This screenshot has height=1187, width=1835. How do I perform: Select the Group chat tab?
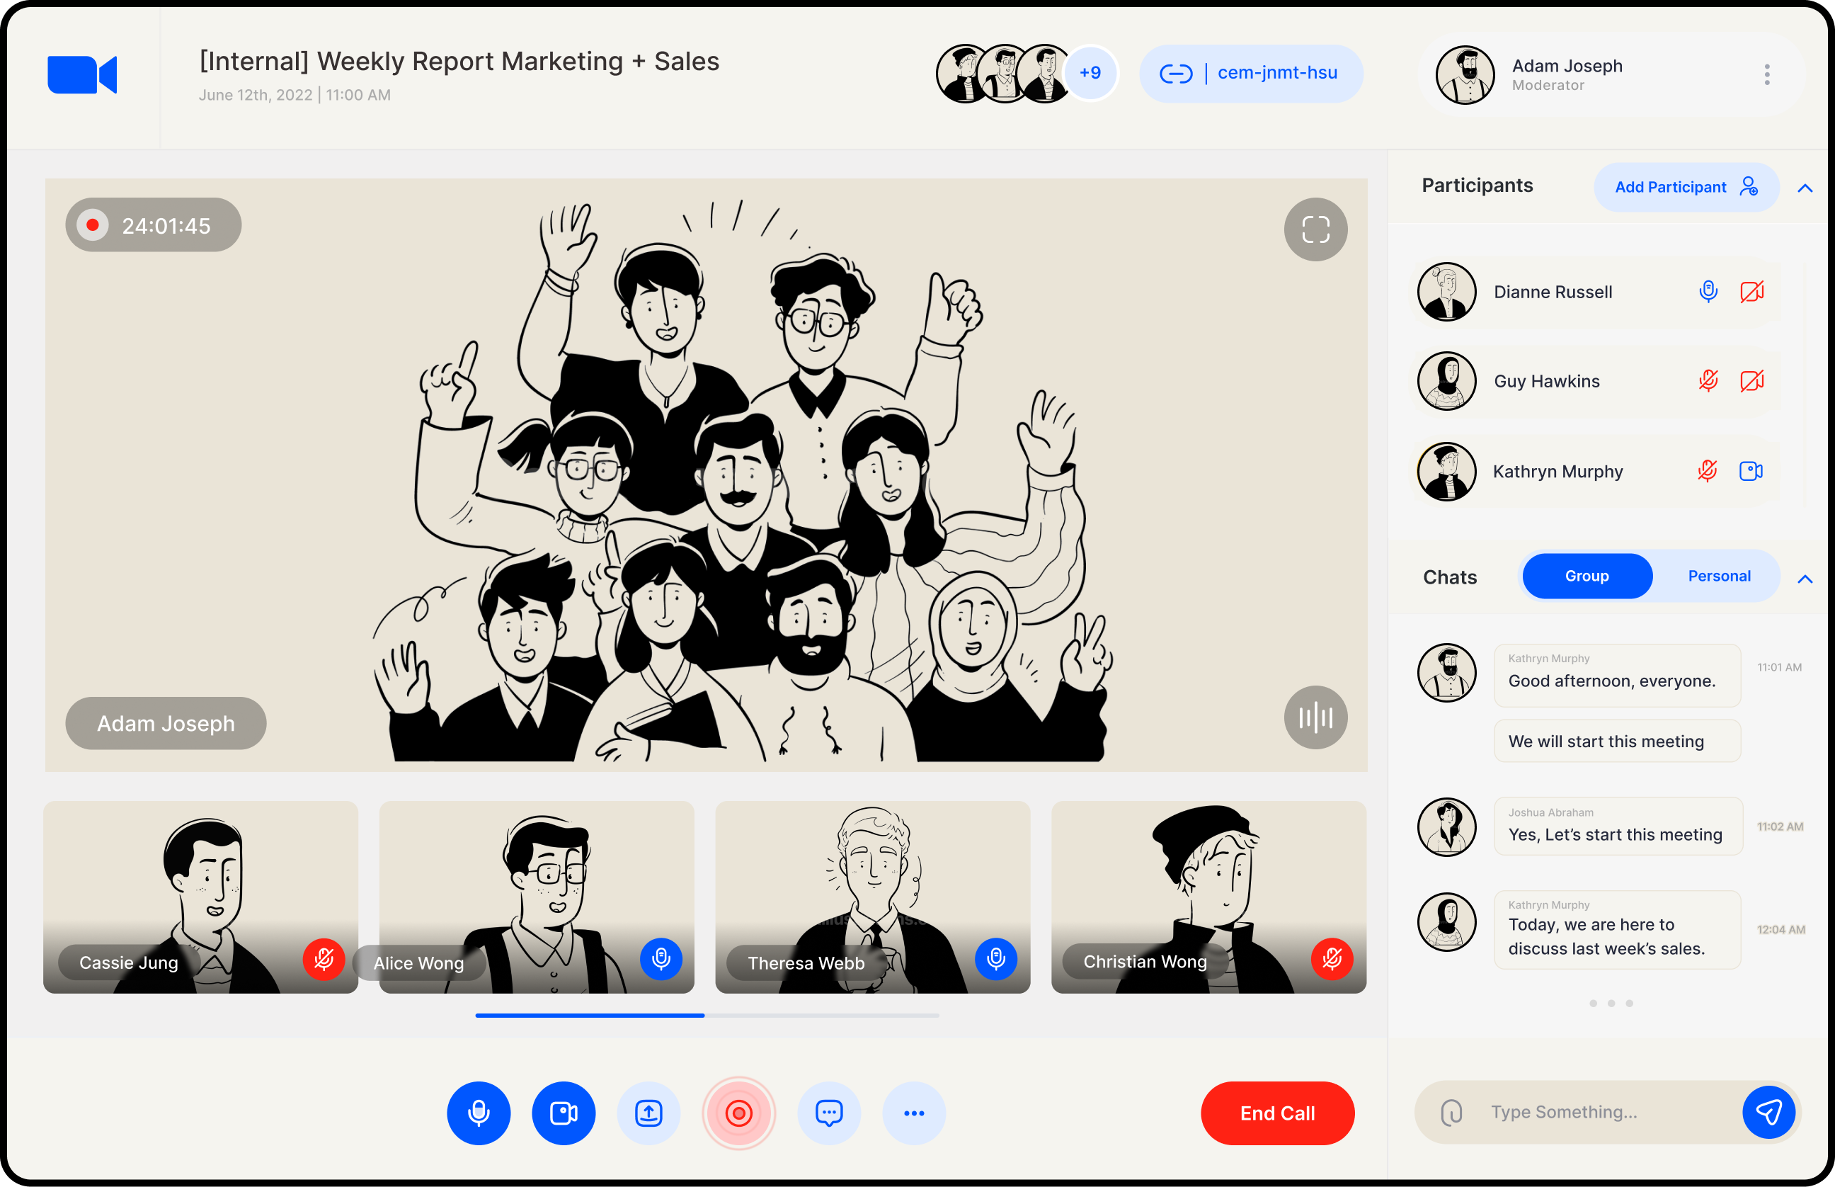point(1587,576)
